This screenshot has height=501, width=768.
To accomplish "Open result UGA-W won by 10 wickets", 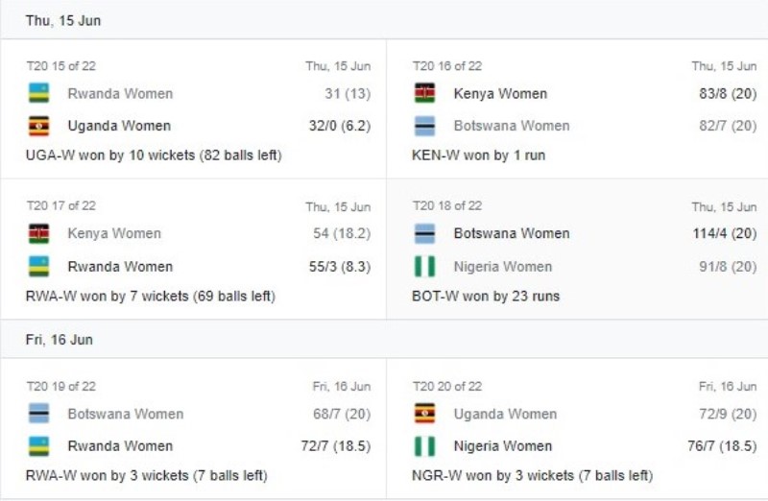I will [x=154, y=155].
